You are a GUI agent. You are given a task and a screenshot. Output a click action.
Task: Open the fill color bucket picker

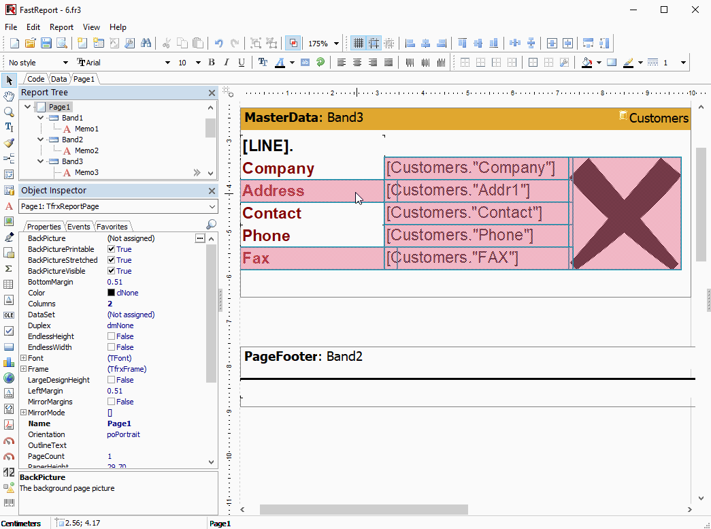tap(586, 63)
